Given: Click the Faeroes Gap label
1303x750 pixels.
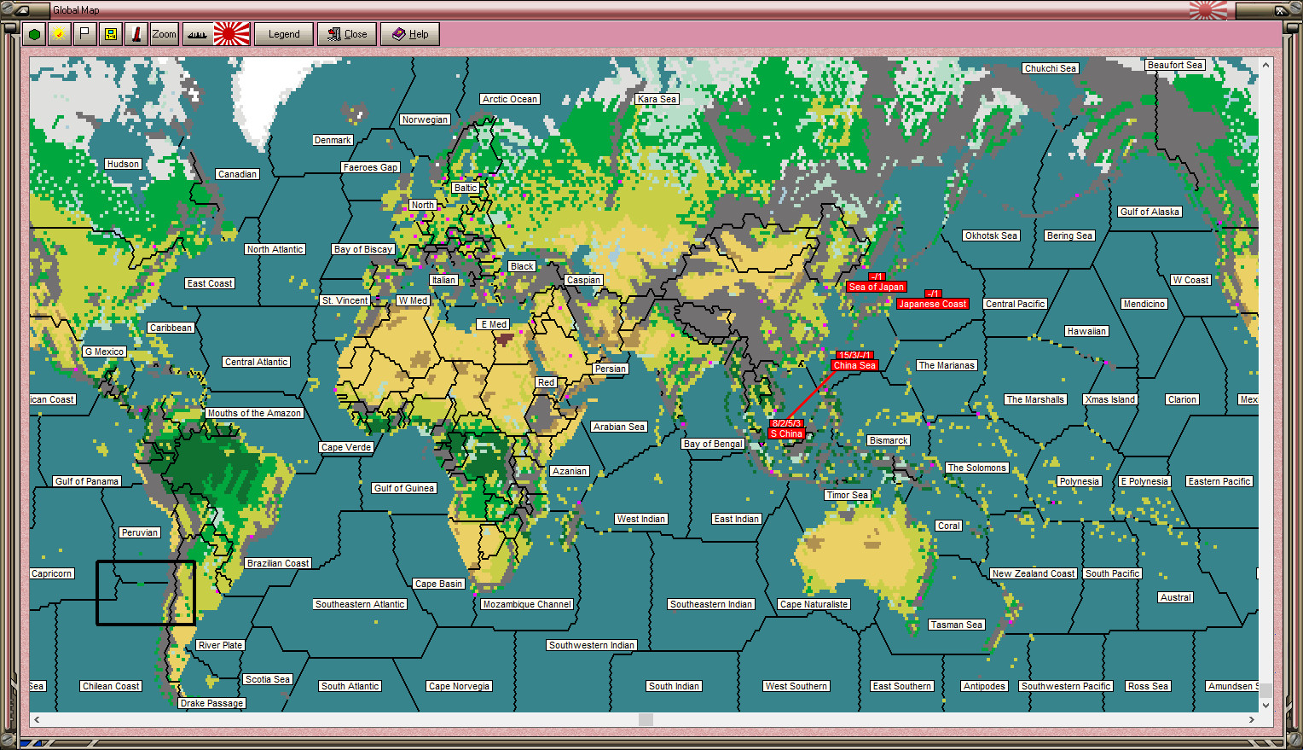Looking at the screenshot, I should pos(370,167).
